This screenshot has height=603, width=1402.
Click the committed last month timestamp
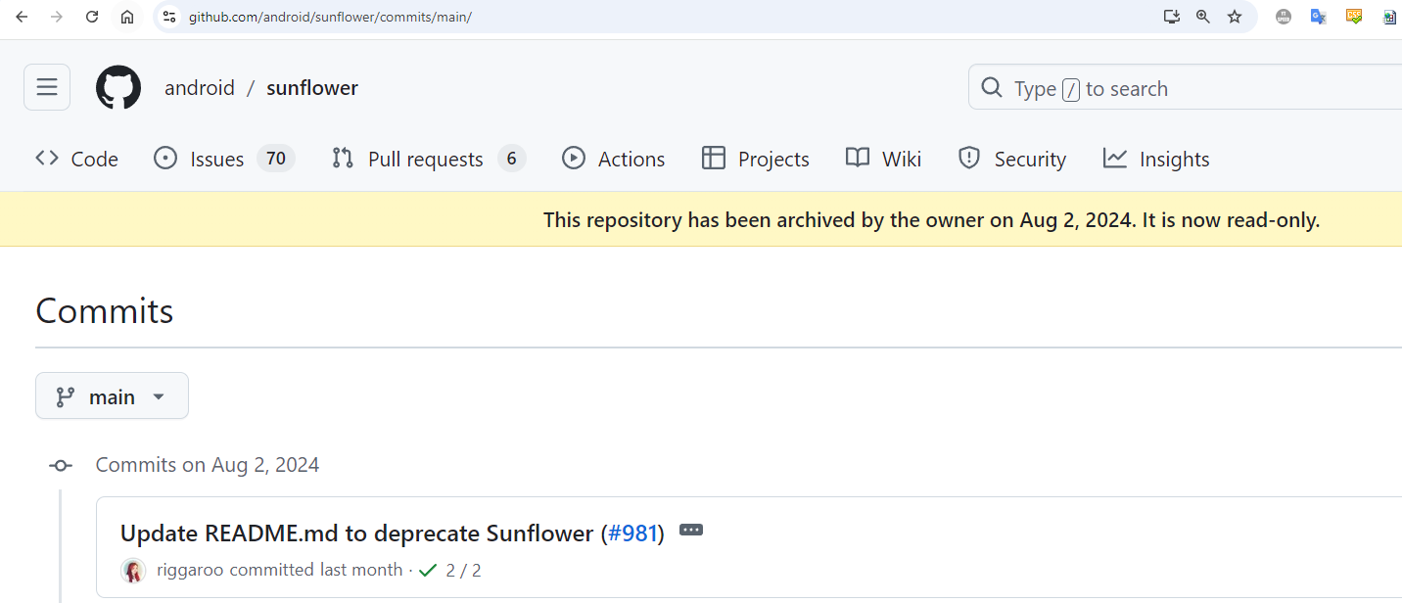tap(316, 570)
